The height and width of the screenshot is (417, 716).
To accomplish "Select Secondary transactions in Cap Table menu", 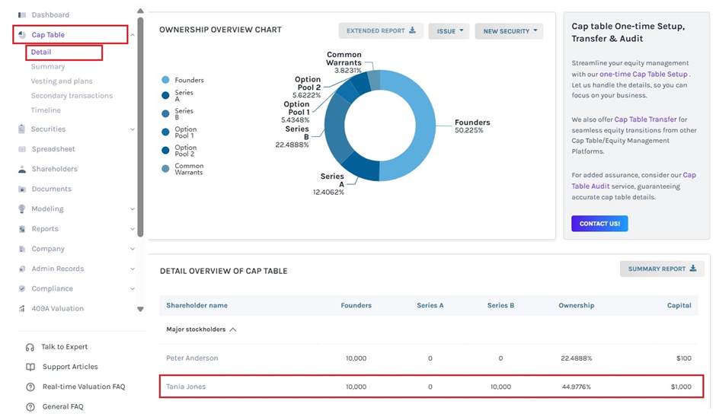I will (72, 96).
